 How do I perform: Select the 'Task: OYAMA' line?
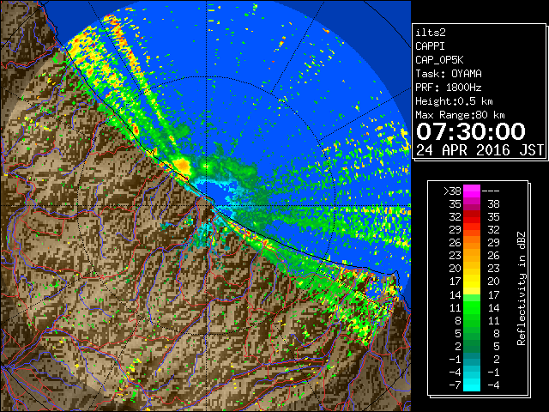[x=449, y=74]
